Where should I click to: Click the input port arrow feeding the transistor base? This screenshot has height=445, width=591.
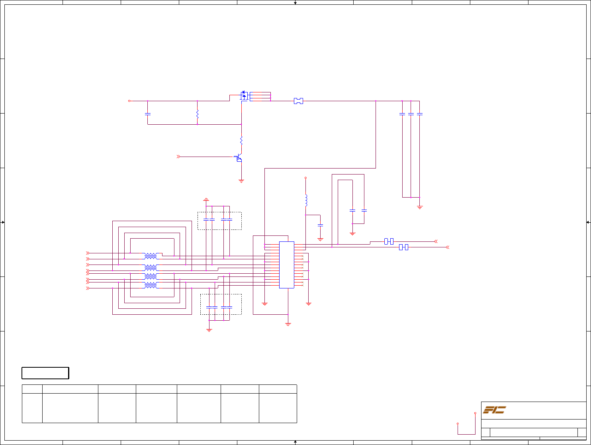tap(178, 157)
